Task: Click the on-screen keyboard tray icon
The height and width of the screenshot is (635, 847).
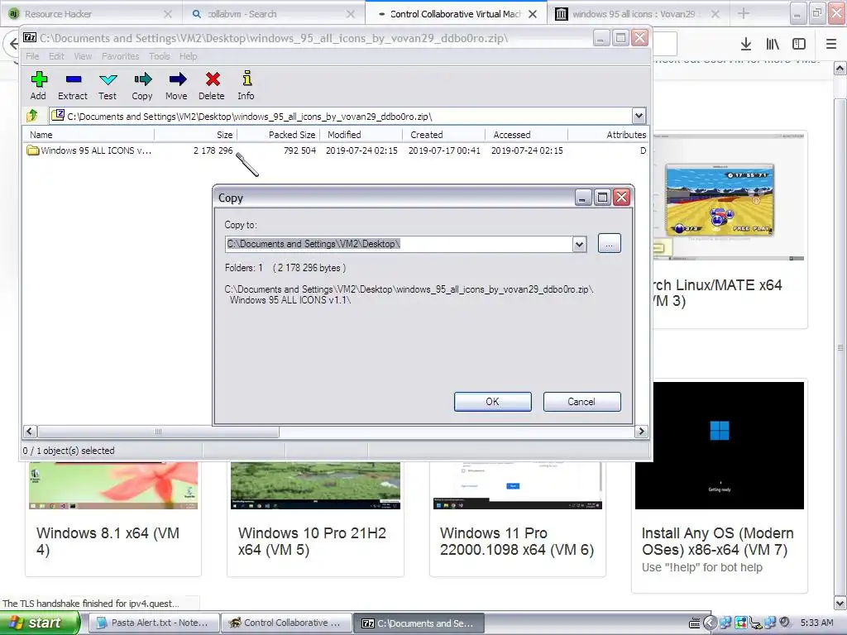Action: point(695,623)
